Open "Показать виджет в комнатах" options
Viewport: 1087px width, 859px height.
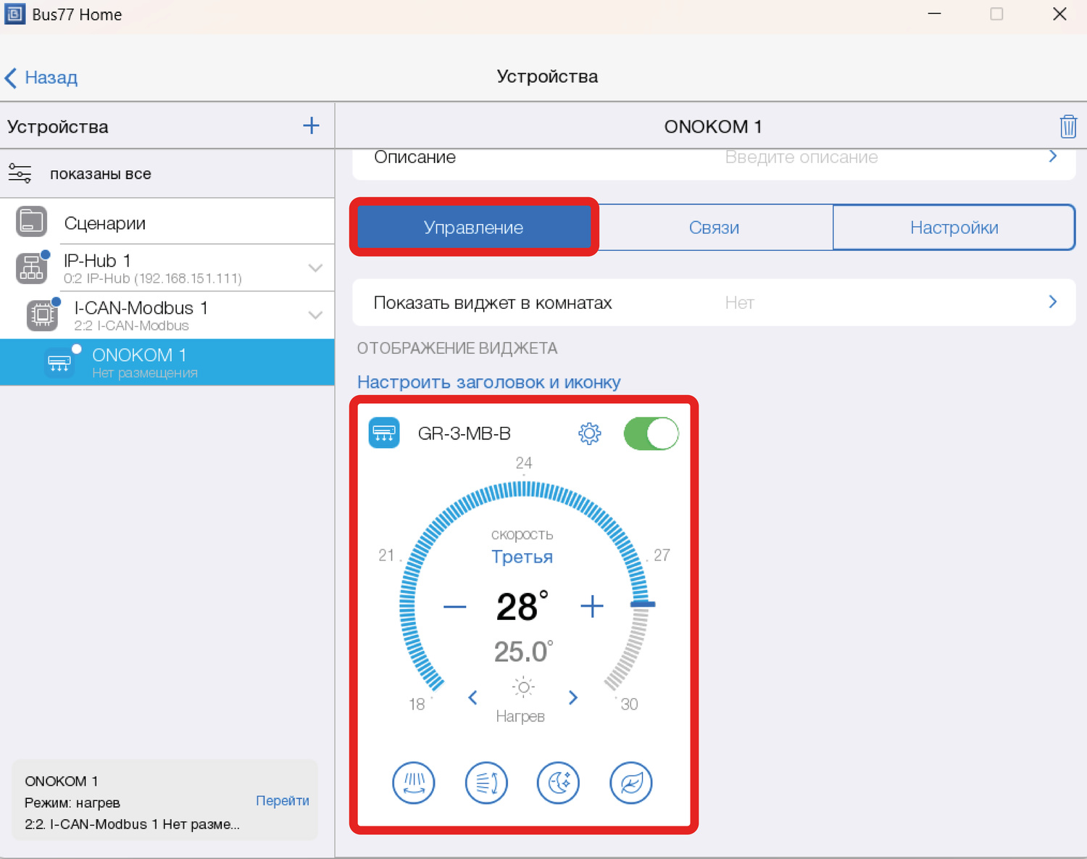click(x=714, y=303)
